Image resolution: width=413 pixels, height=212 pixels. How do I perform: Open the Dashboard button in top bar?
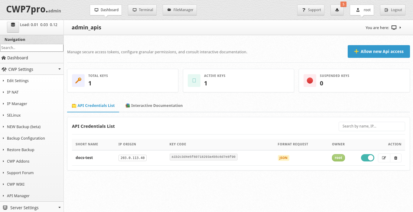(106, 10)
